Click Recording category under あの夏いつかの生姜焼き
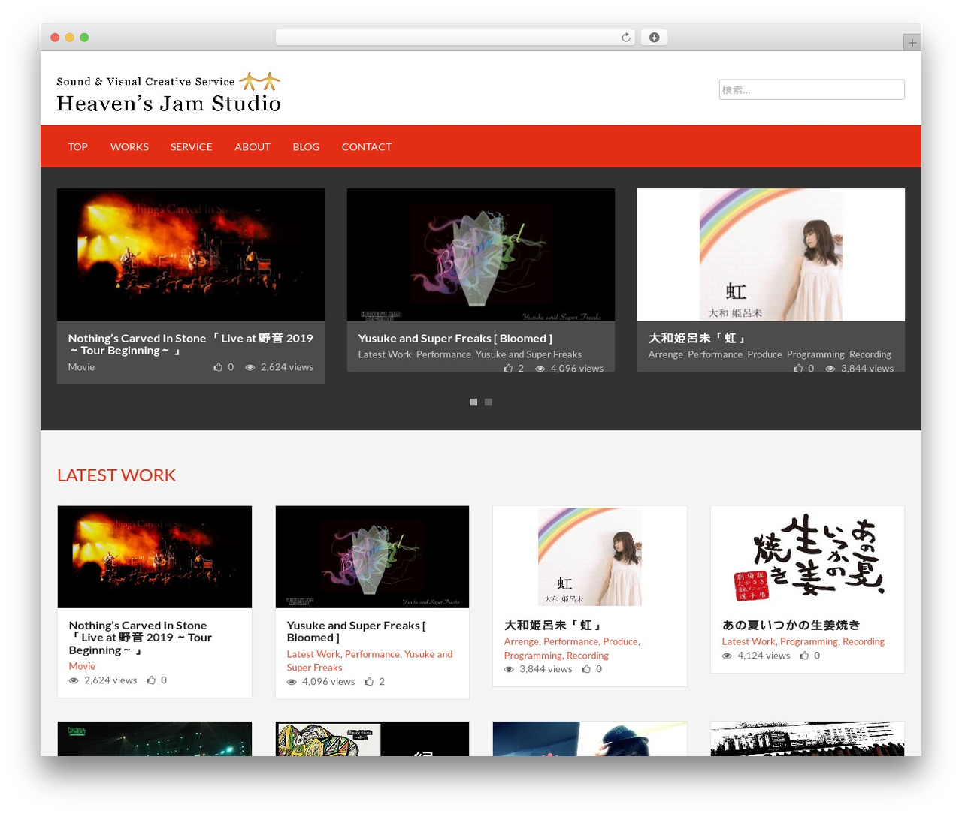The width and height of the screenshot is (962, 814). point(864,641)
